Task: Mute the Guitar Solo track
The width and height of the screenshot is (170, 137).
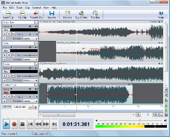Action: pyautogui.click(x=5, y=34)
